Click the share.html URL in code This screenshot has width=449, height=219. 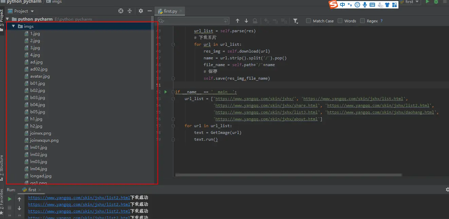pyautogui.click(x=266, y=105)
